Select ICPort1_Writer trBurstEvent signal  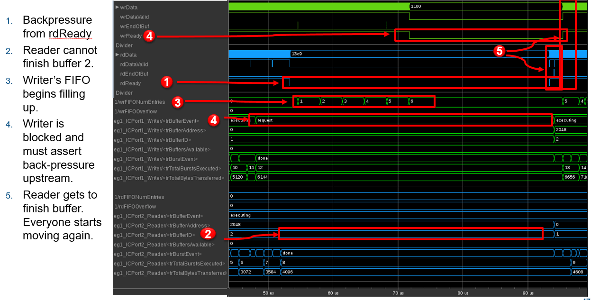tap(155, 159)
